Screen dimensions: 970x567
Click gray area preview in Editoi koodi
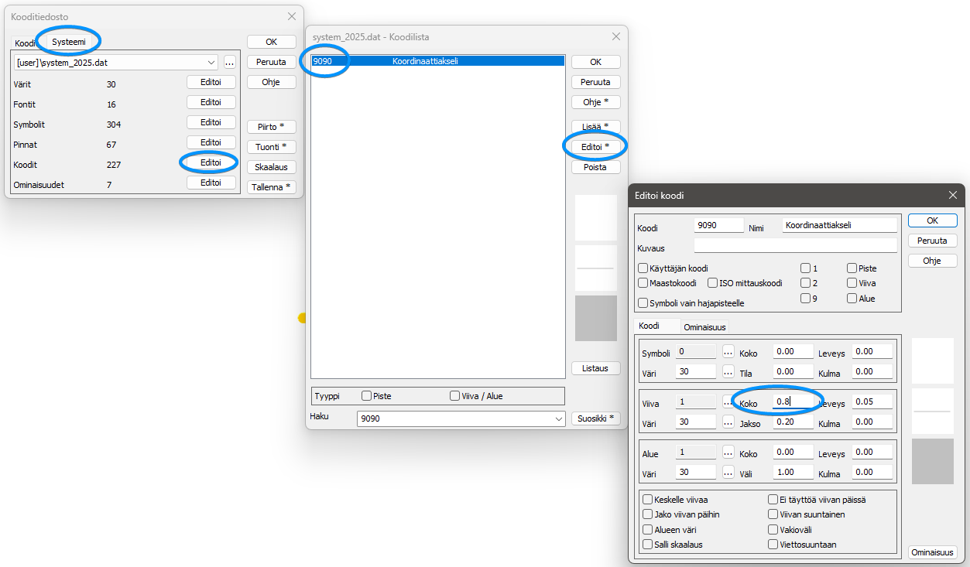(x=932, y=461)
